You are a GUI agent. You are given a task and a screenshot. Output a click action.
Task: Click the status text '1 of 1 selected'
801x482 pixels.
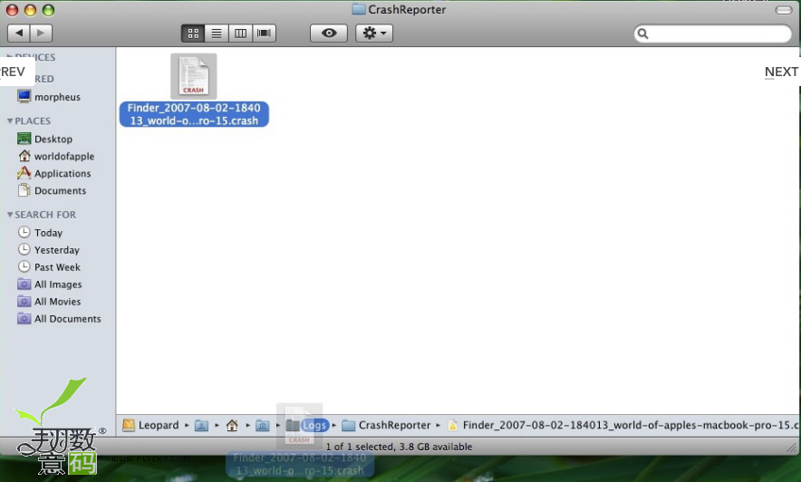coord(360,447)
